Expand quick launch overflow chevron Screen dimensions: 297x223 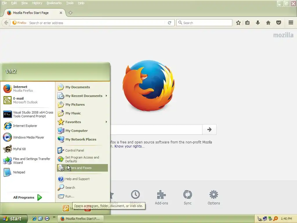point(54,217)
